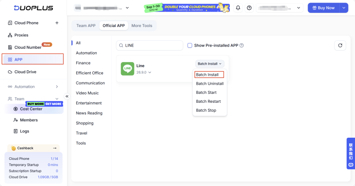355x186 pixels.
Task: Switch to the More Tools tab
Action: point(142,26)
